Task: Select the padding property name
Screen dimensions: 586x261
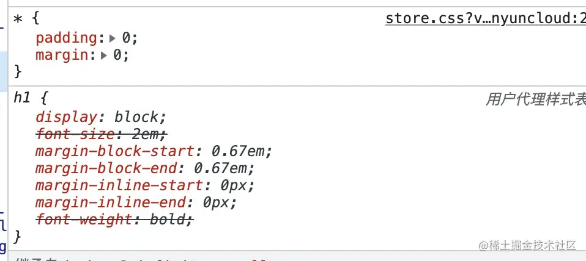Action: pyautogui.click(x=66, y=38)
